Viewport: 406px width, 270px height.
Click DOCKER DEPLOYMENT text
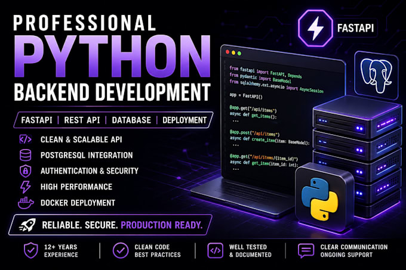[78, 203]
